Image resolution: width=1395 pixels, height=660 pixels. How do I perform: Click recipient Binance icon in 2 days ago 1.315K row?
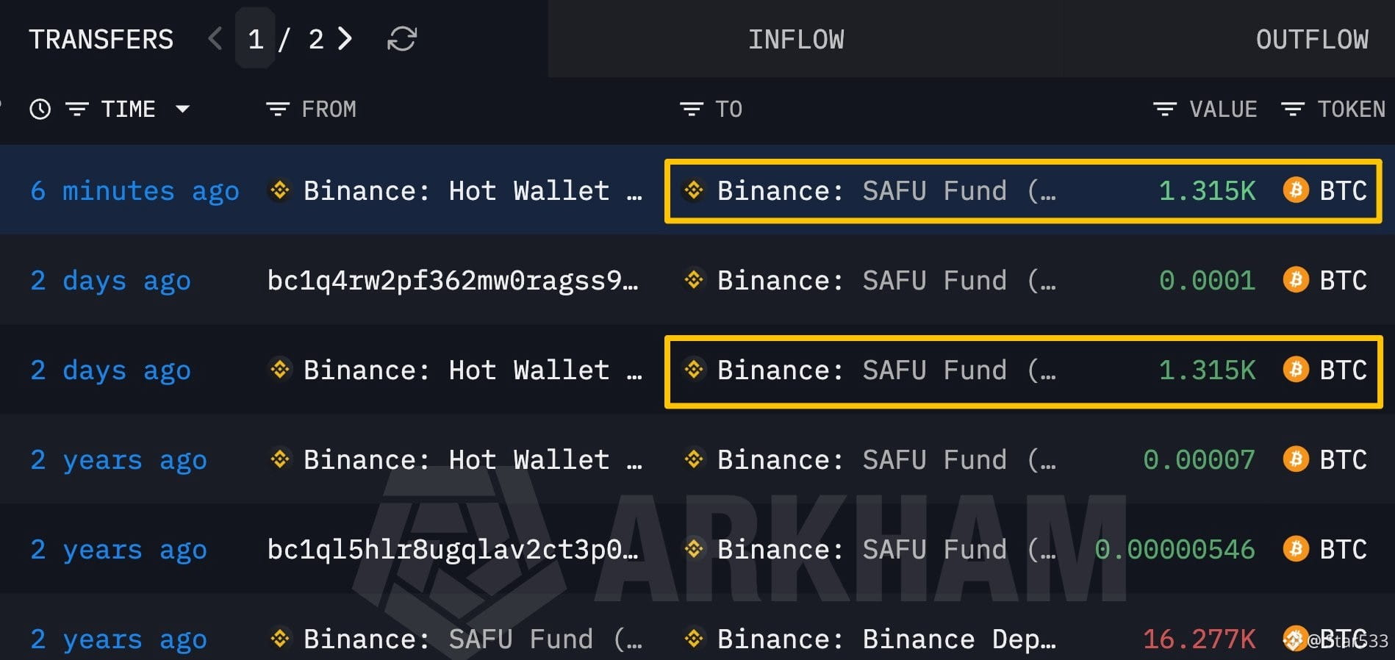694,370
